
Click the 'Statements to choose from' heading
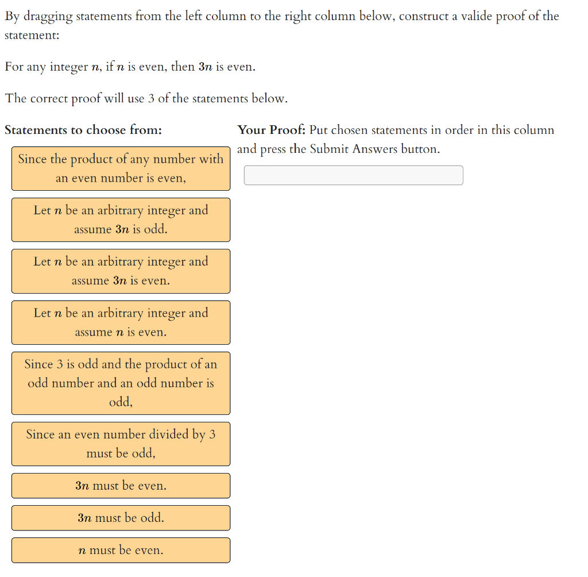[84, 130]
